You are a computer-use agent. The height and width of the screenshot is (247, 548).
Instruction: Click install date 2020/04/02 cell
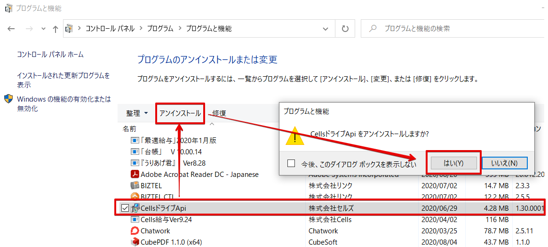(x=438, y=220)
